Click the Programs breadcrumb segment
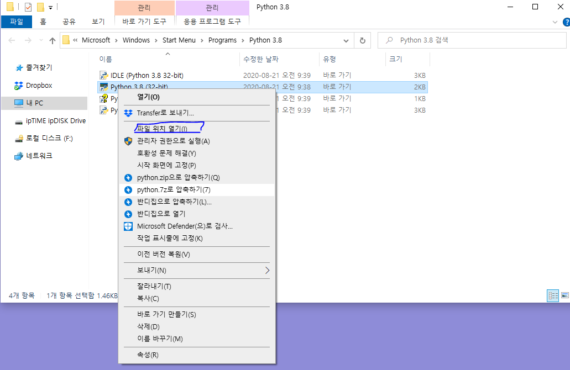Image resolution: width=570 pixels, height=370 pixels. coord(222,40)
